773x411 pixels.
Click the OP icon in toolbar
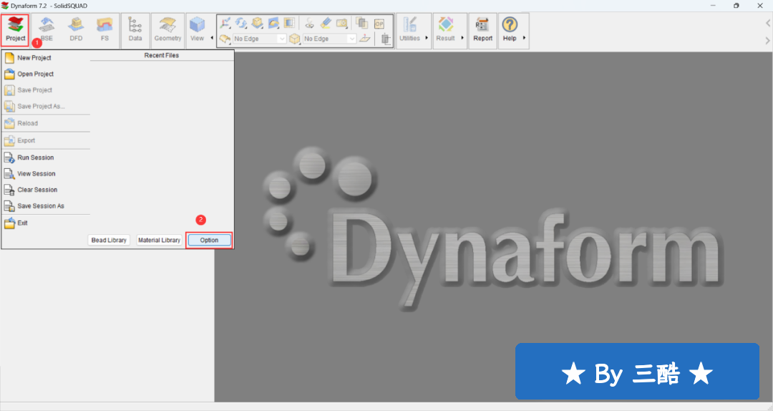coord(379,24)
